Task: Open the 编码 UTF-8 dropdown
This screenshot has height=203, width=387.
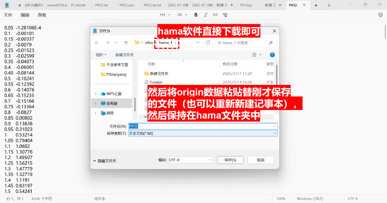Action: [191, 160]
